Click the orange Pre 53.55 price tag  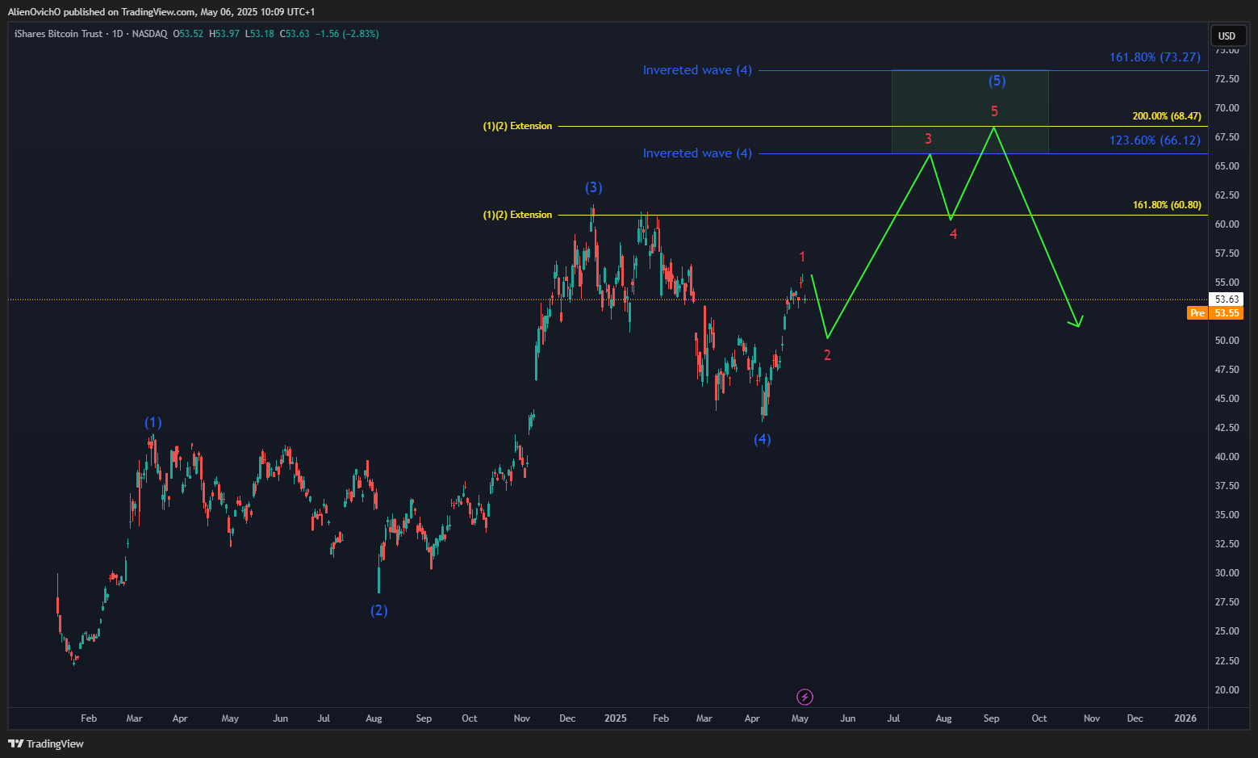point(1215,313)
